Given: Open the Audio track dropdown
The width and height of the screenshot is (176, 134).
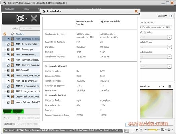Looking at the screenshot, I should (30, 29).
